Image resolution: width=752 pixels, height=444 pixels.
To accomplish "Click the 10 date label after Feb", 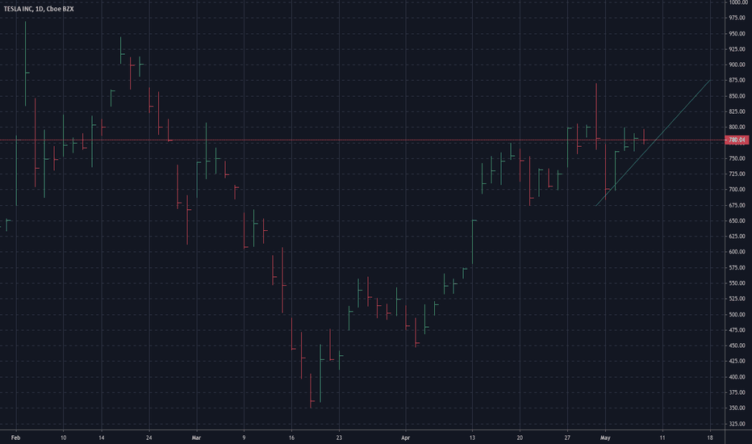I will click(63, 438).
